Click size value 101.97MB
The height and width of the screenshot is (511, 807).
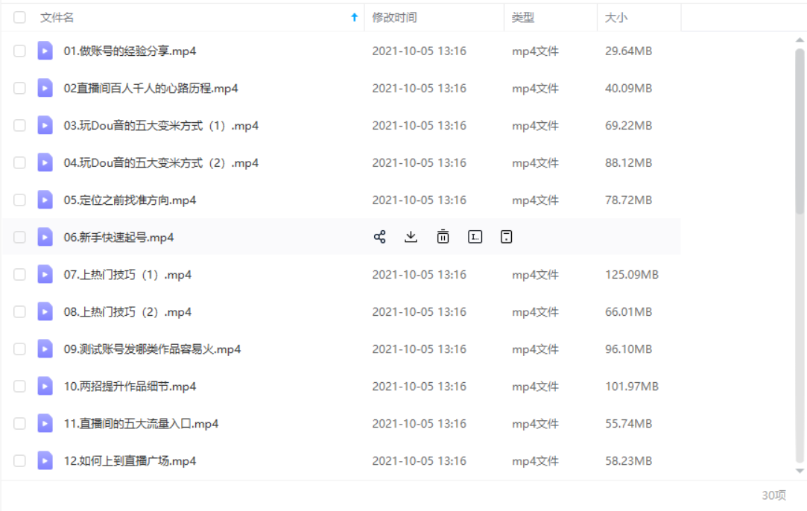click(x=631, y=386)
